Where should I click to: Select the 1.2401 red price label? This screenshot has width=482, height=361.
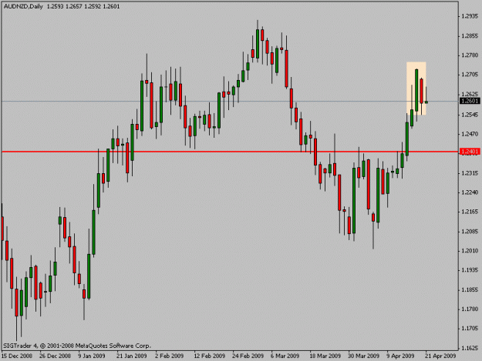tap(470, 152)
